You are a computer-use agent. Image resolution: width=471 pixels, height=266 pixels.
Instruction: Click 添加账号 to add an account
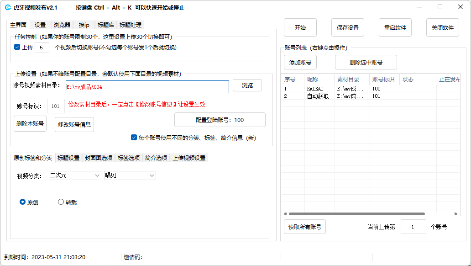tap(300, 62)
